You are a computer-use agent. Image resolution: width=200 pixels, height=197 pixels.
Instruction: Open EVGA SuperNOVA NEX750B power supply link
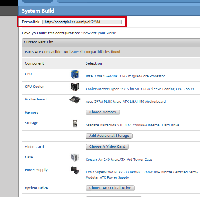click(x=142, y=175)
